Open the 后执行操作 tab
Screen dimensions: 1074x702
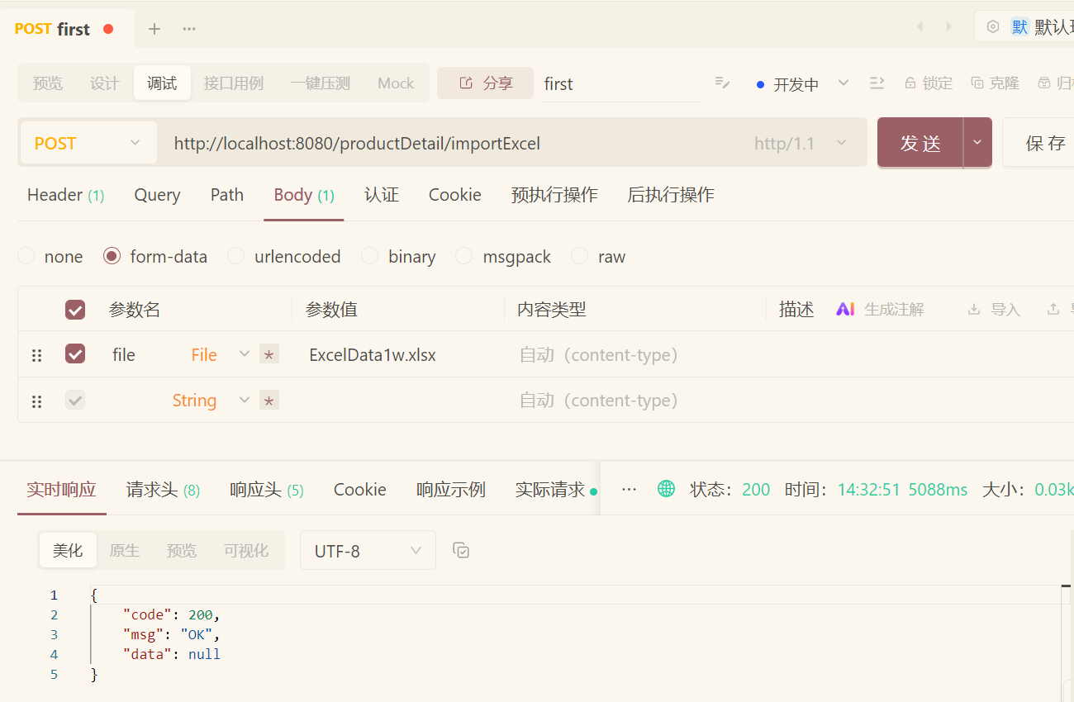pos(671,195)
